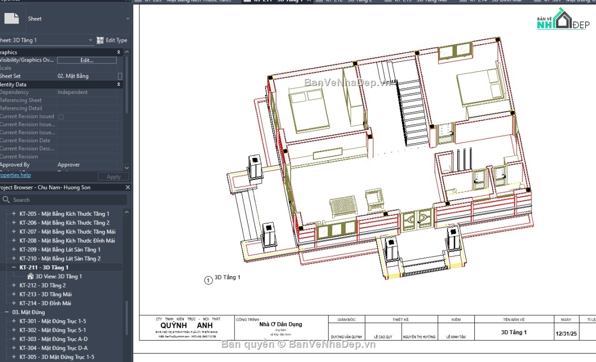This screenshot has width=596, height=362.
Task: Expand the KT-301 sheet node
Action: pyautogui.click(x=14, y=321)
